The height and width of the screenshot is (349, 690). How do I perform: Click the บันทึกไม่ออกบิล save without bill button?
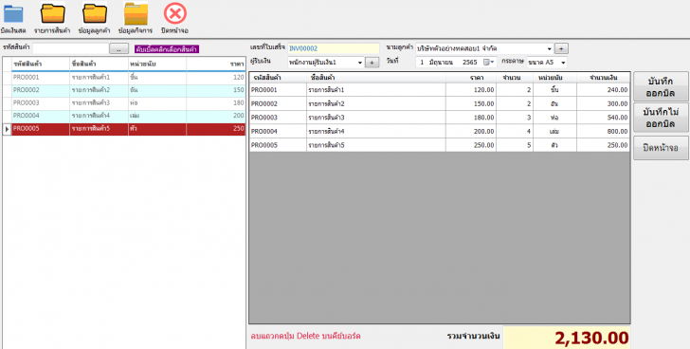point(661,118)
